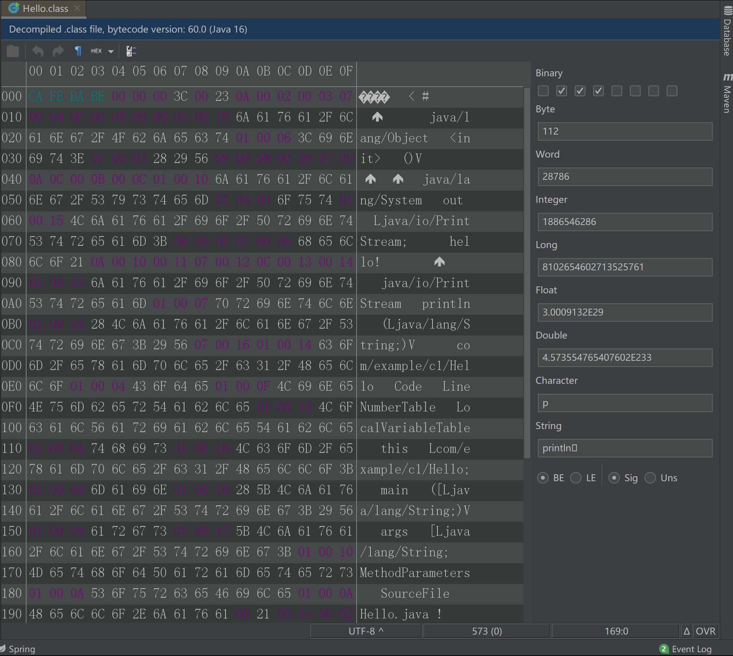Click the save/open folder toolbar icon
733x656 pixels.
(x=13, y=51)
